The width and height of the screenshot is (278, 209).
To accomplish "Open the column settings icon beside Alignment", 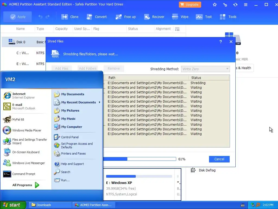I will point(177,29).
